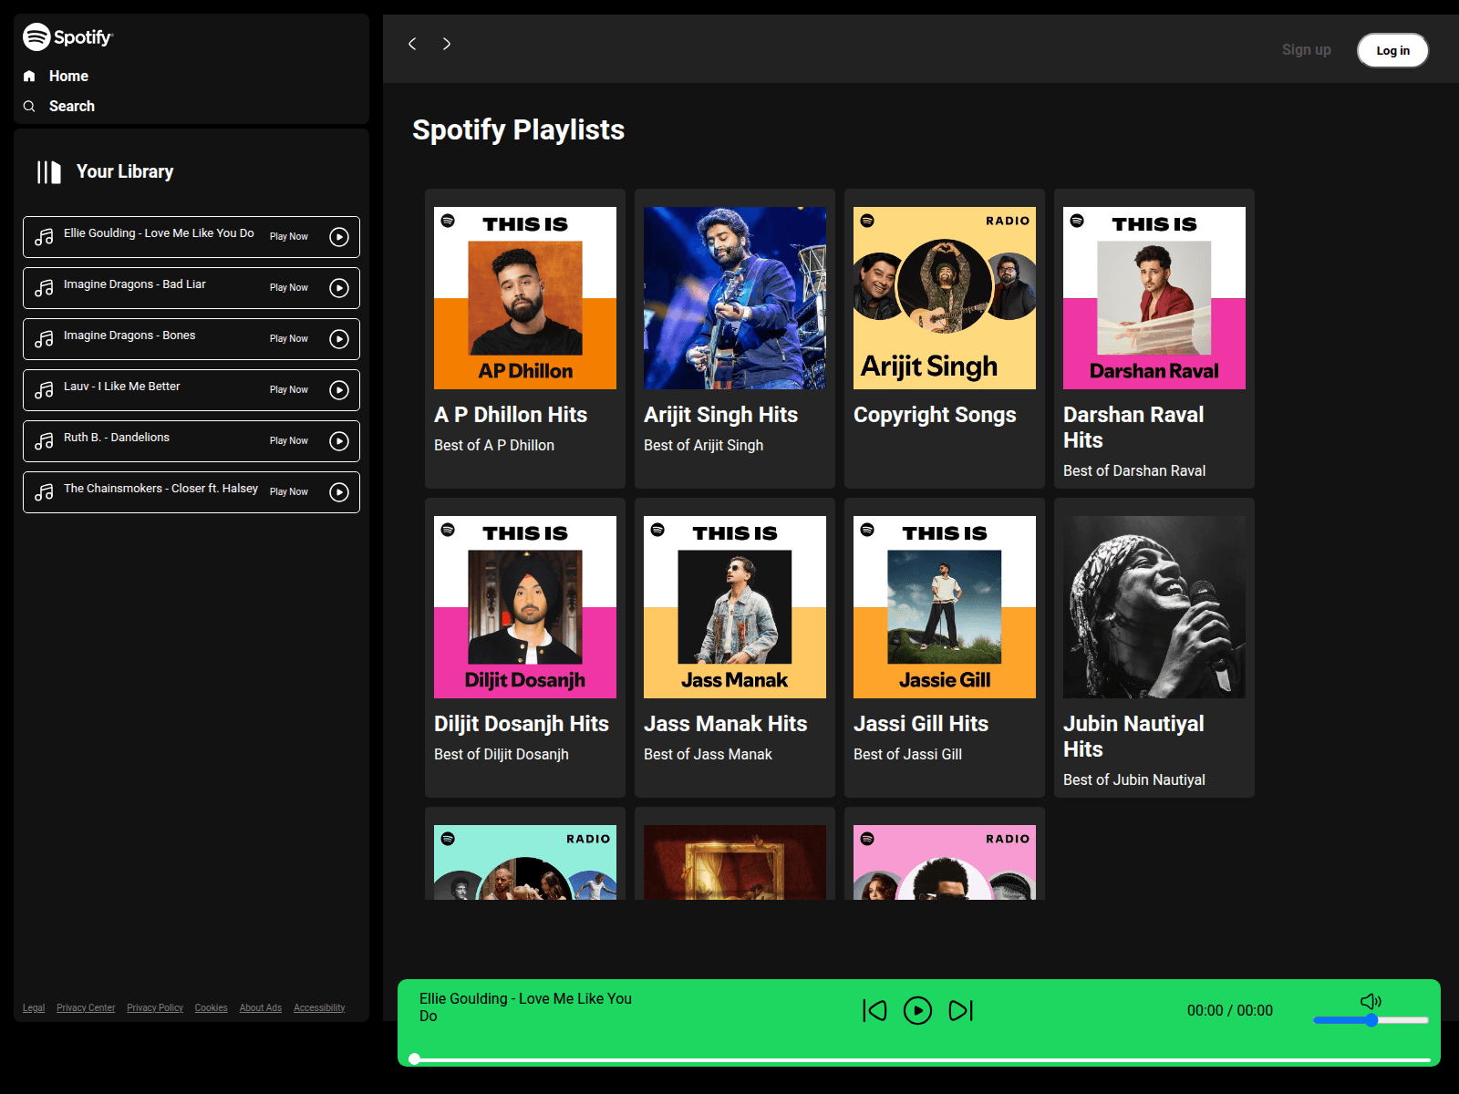Play Imagine Dragons Bones circle icon
The height and width of the screenshot is (1094, 1459).
pos(339,339)
